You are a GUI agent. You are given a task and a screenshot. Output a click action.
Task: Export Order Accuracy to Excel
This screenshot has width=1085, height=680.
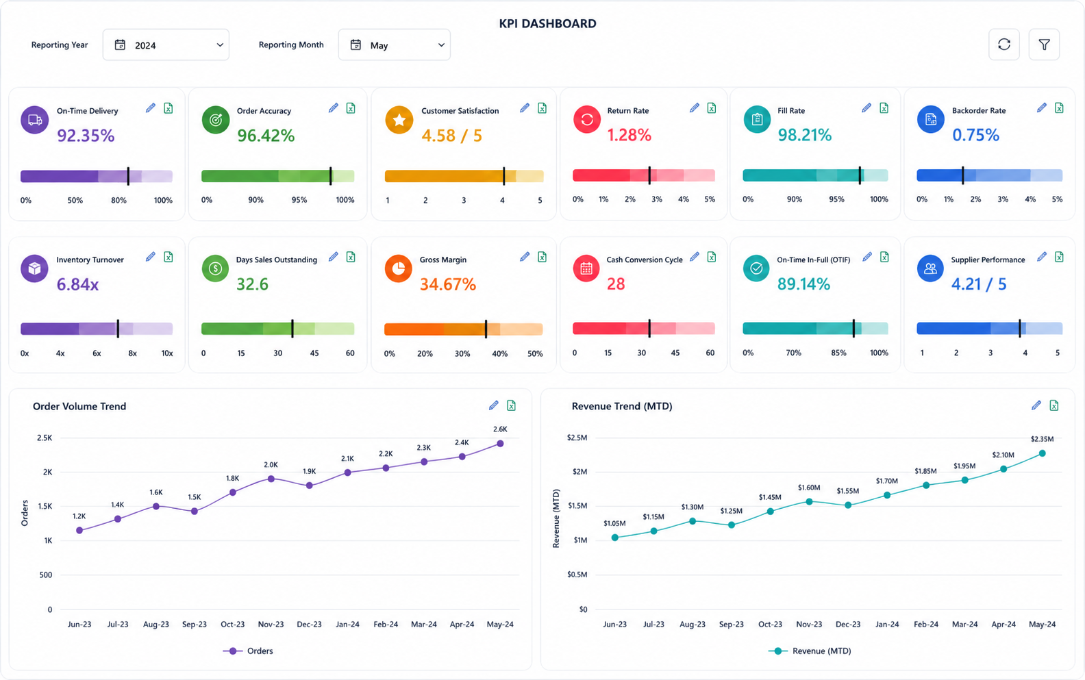tap(351, 108)
